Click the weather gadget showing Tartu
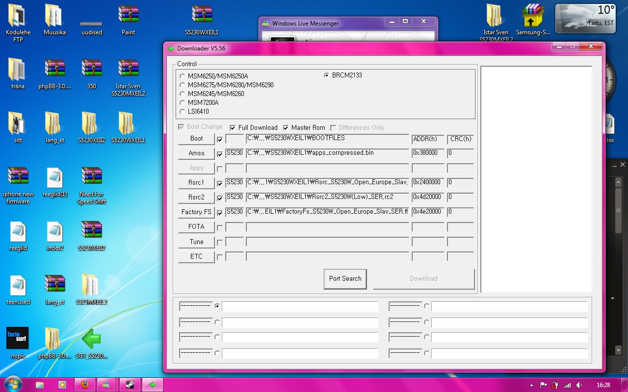Screen dimensions: 628x392 (x=585, y=19)
